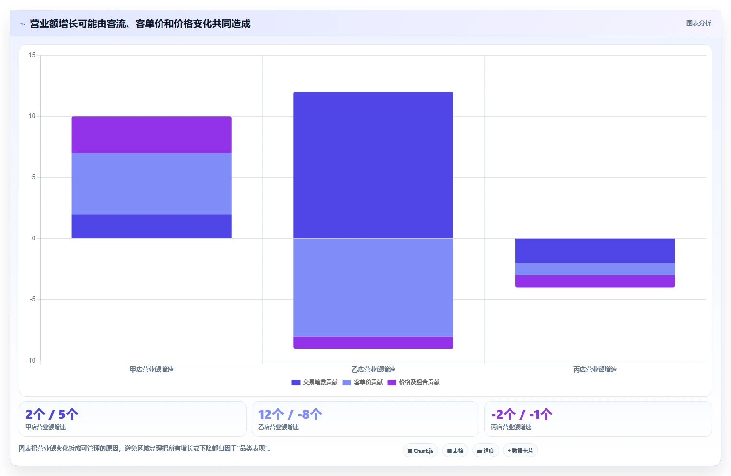This screenshot has width=731, height=476.
Task: Click the 甲店营业额增速 x-axis label
Action: click(151, 369)
